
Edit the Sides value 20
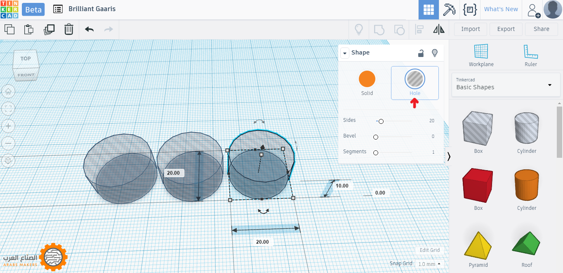click(x=431, y=121)
